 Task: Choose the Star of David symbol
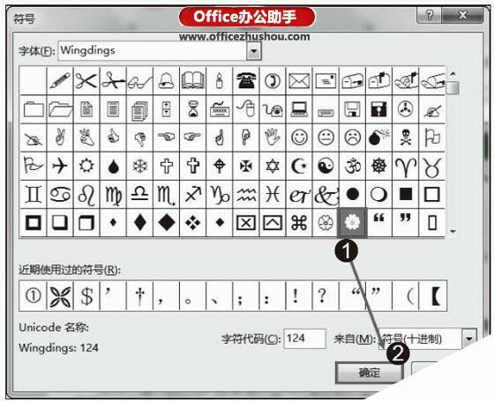[273, 166]
